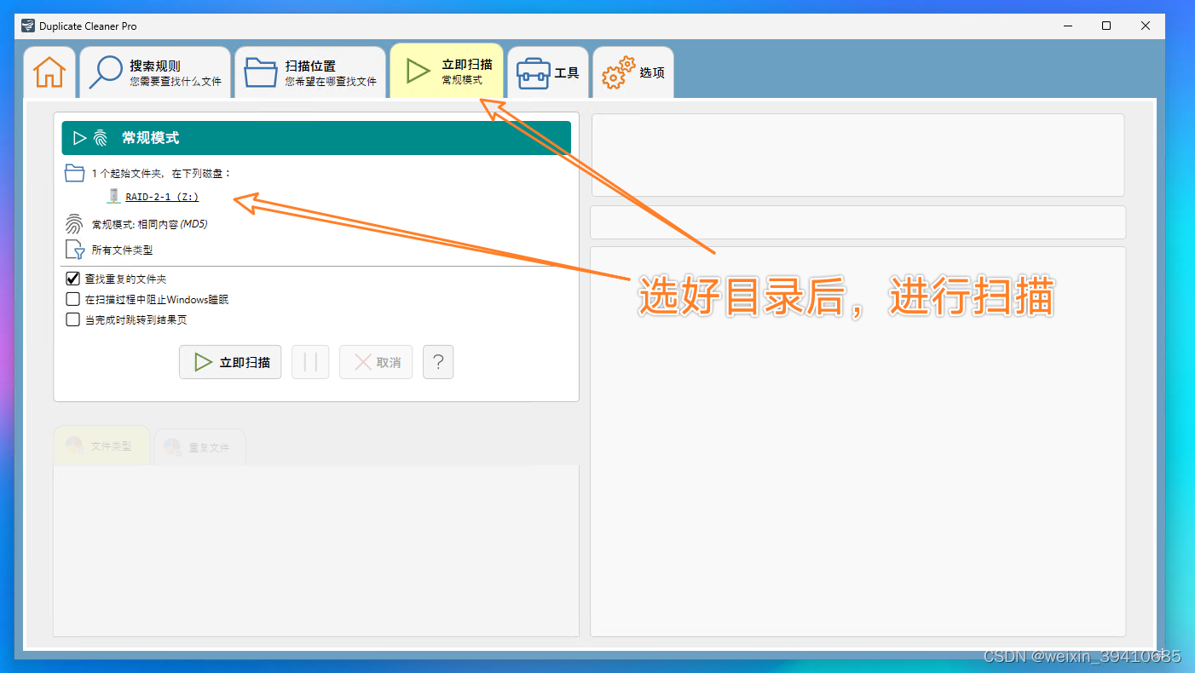The image size is (1195, 673).
Task: Click the 取消 cancel button
Action: [376, 362]
